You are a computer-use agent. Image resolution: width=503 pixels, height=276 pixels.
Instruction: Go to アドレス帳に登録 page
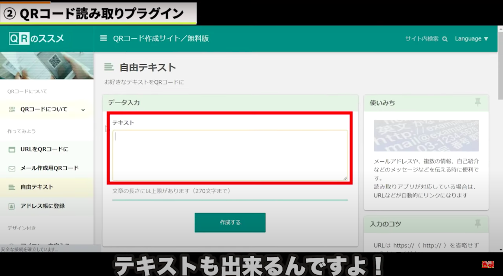point(42,206)
